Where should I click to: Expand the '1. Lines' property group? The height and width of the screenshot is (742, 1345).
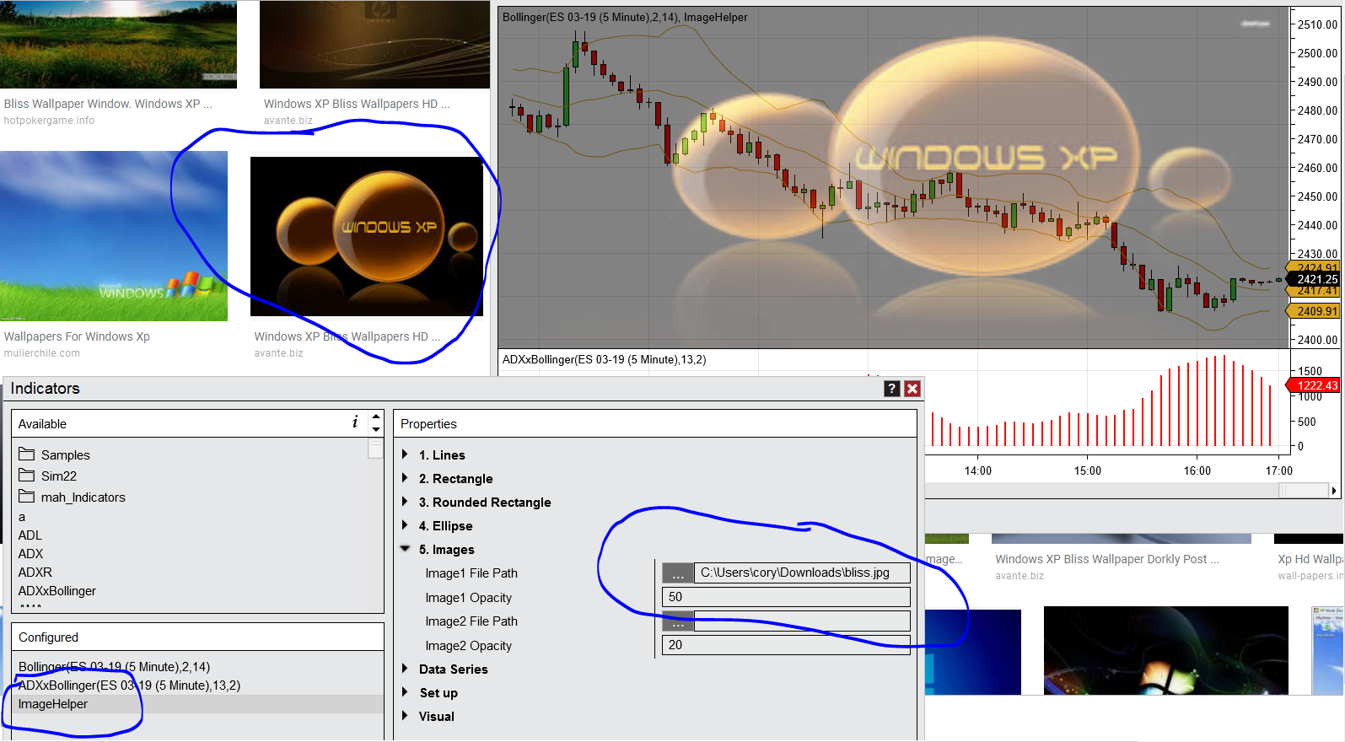405,454
